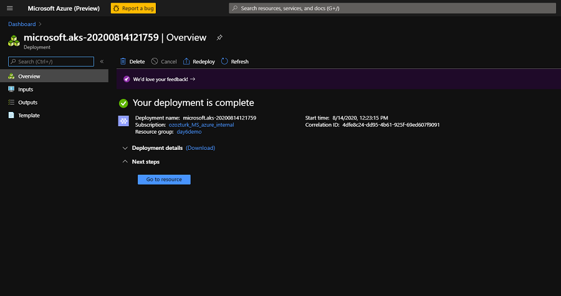This screenshot has width=561, height=296.
Task: Delete the deployment via trash icon
Action: [x=123, y=62]
